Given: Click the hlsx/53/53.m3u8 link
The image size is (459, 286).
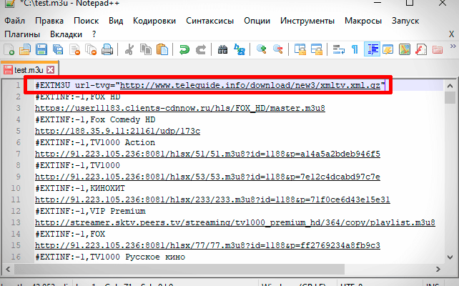Looking at the screenshot, I should pos(207,177).
